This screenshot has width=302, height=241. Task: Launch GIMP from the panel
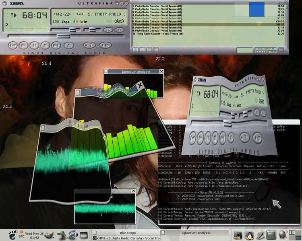tap(49, 235)
